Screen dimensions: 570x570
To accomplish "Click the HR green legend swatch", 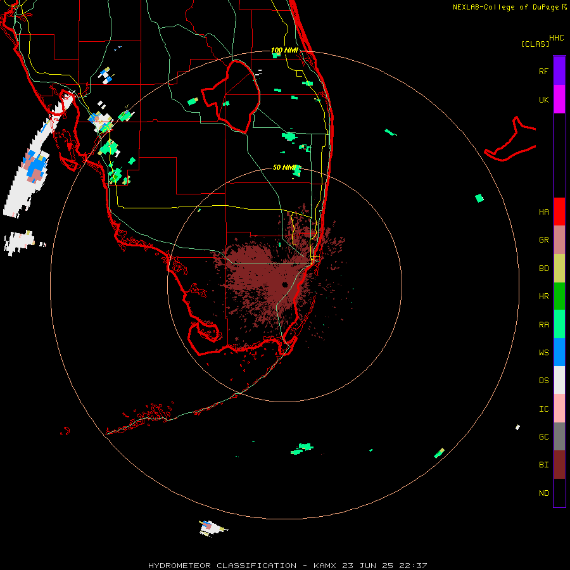I will [559, 296].
